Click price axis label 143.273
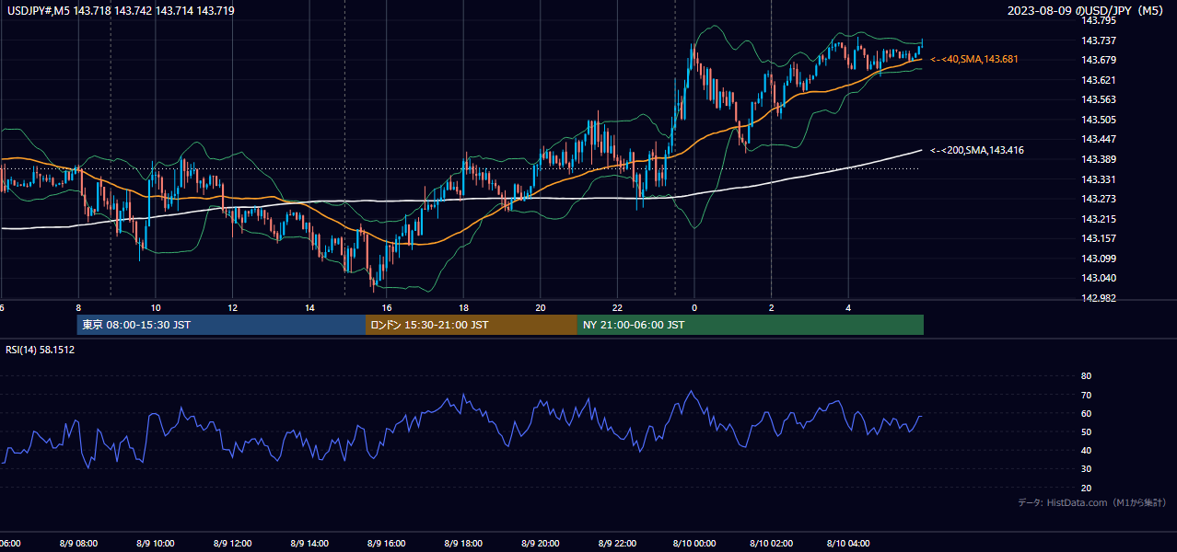1177x552 pixels. (x=1099, y=199)
